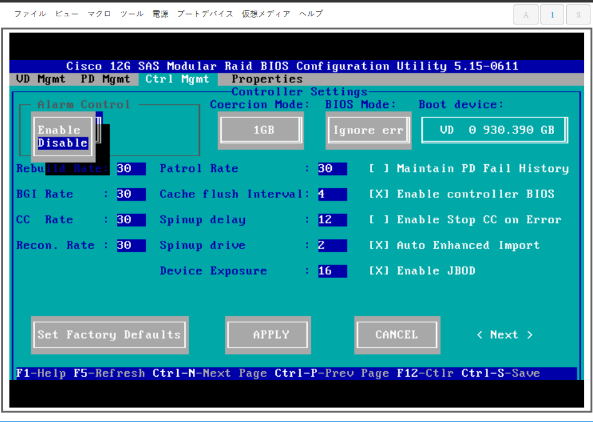
Task: Open the 電源 menu
Action: pos(160,14)
